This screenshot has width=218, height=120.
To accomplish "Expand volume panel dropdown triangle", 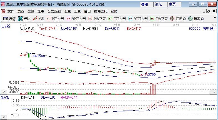I will 4,92.
